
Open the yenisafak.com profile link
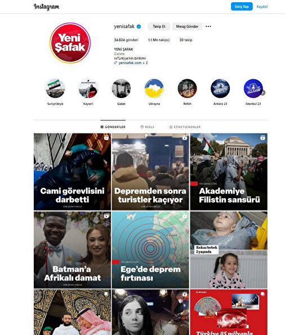pos(130,63)
